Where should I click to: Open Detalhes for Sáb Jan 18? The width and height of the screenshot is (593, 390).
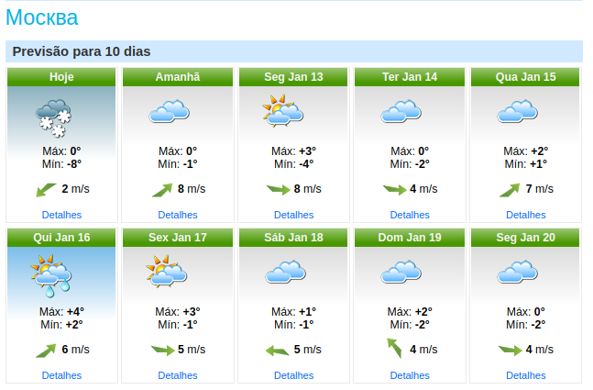(294, 375)
